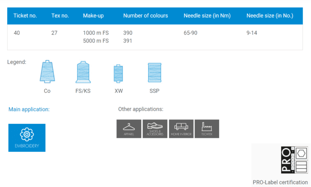The image size is (311, 187).
Task: Select the FS/KS spool icon
Action: [x=84, y=72]
